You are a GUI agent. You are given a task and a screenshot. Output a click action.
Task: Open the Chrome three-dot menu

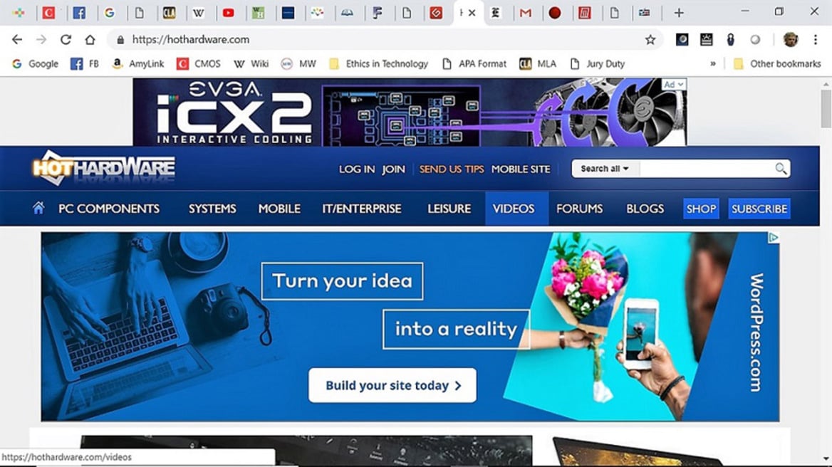(x=815, y=39)
